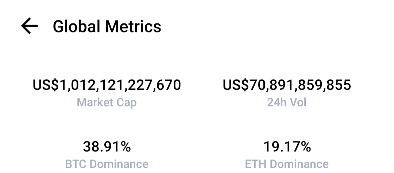Open the Market Cap metric card
Image resolution: width=394 pixels, height=173 pixels.
coord(107,93)
